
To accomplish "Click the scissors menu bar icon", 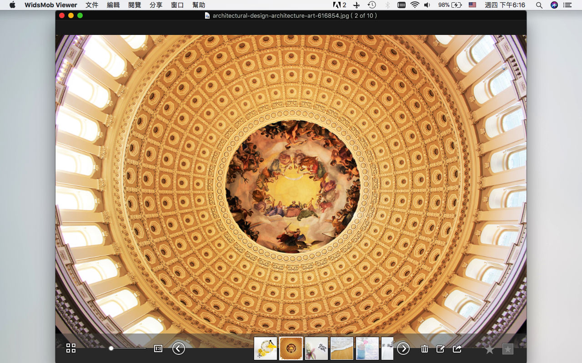I will [356, 5].
